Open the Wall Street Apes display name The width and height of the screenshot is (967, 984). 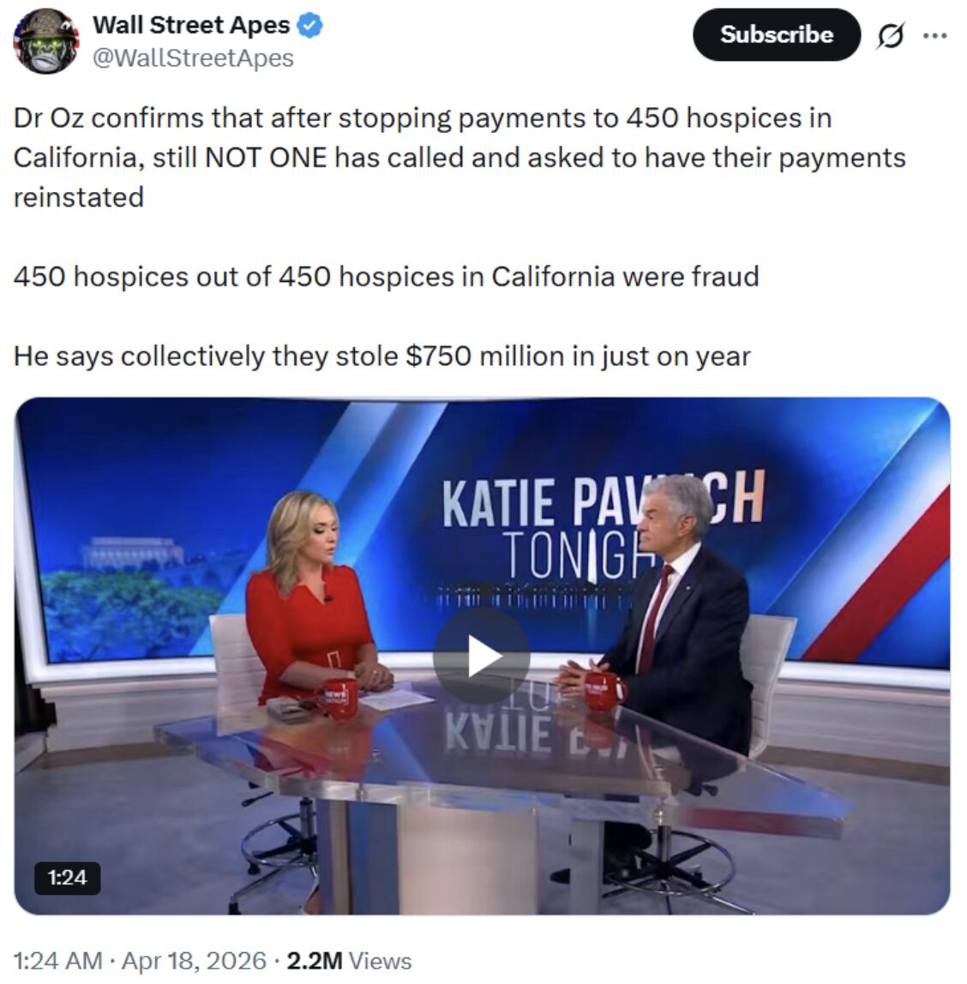[191, 25]
